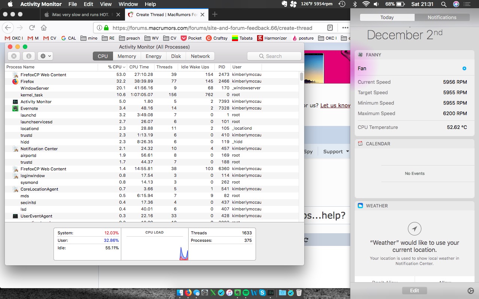Open the Craftsy bookmark
Viewport: 479px width, 299px height.
(x=217, y=38)
